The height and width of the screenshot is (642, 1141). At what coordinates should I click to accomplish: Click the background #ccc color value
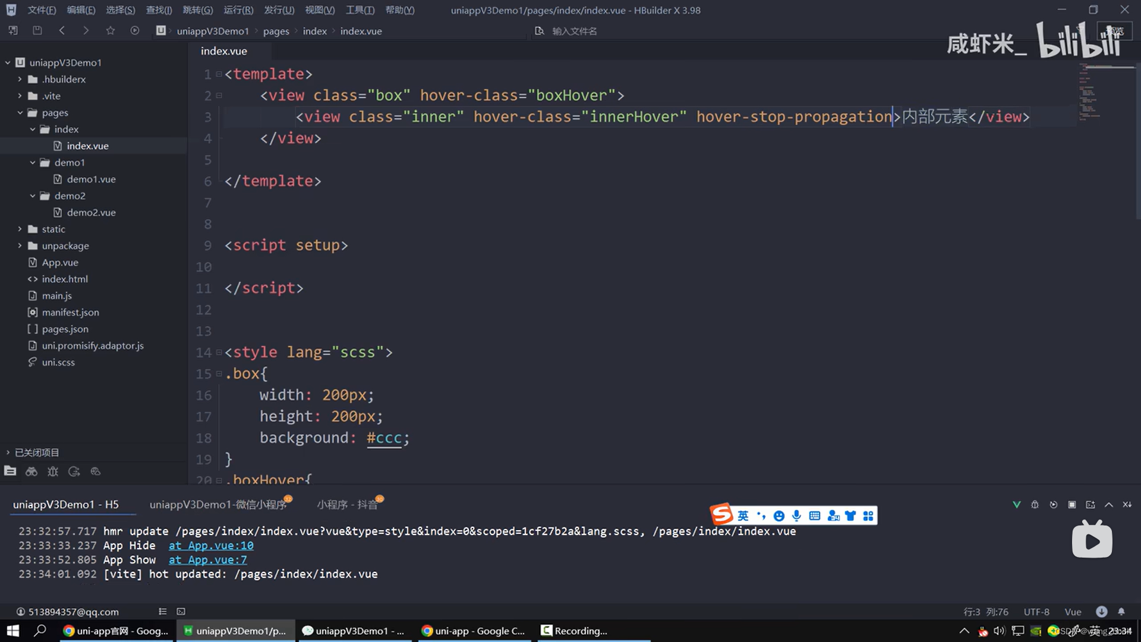[x=384, y=438]
